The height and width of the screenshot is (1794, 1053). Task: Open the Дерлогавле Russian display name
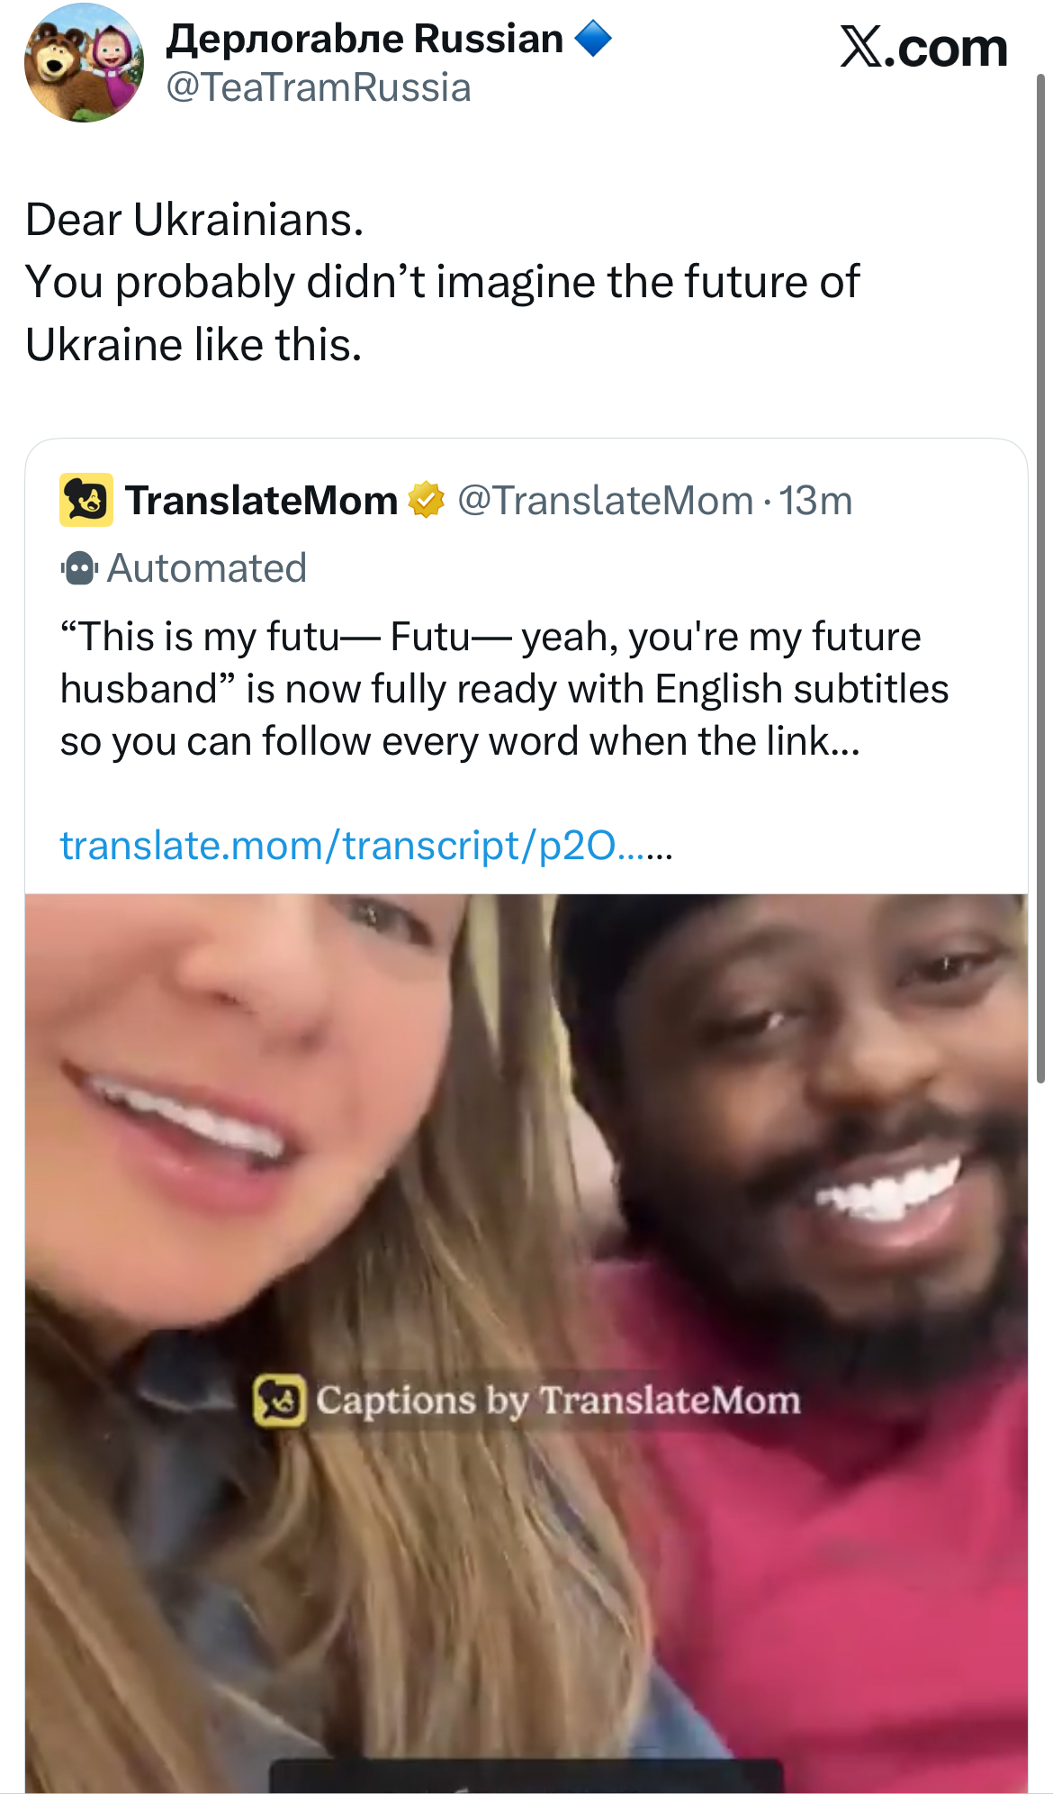[x=364, y=39]
